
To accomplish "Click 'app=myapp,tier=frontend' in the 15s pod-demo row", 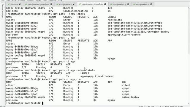I will pos(124,35).
